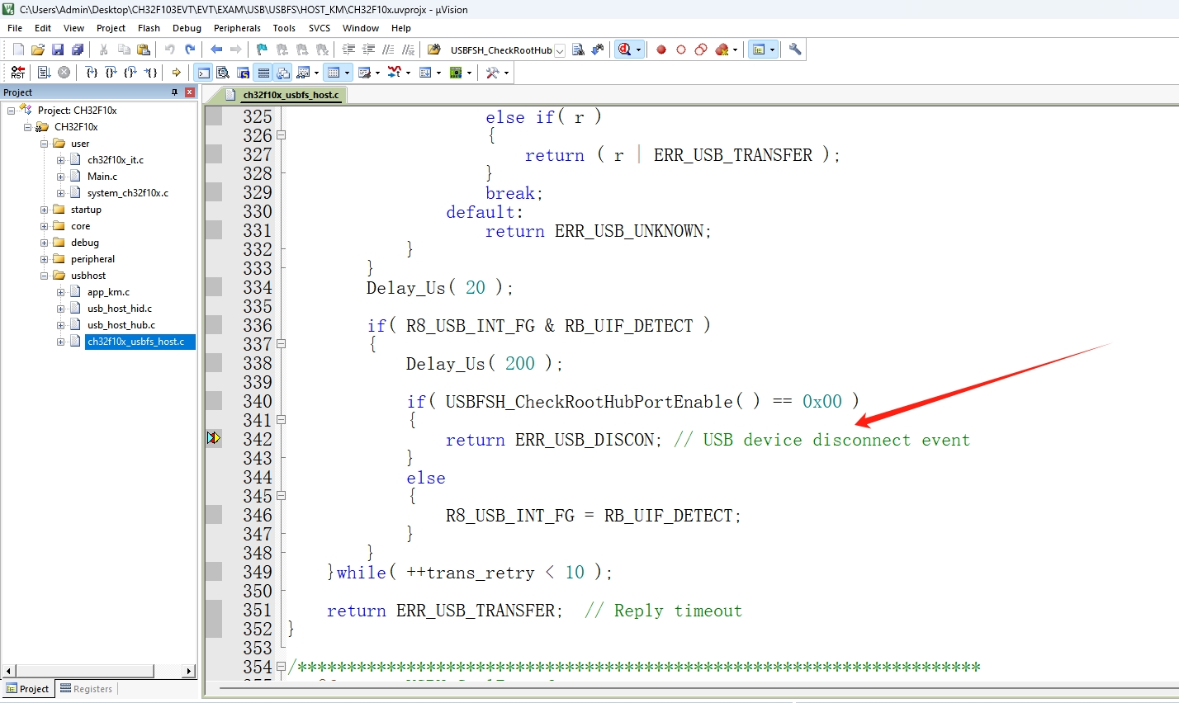
Task: Open Find in Files icon
Action: pos(434,50)
